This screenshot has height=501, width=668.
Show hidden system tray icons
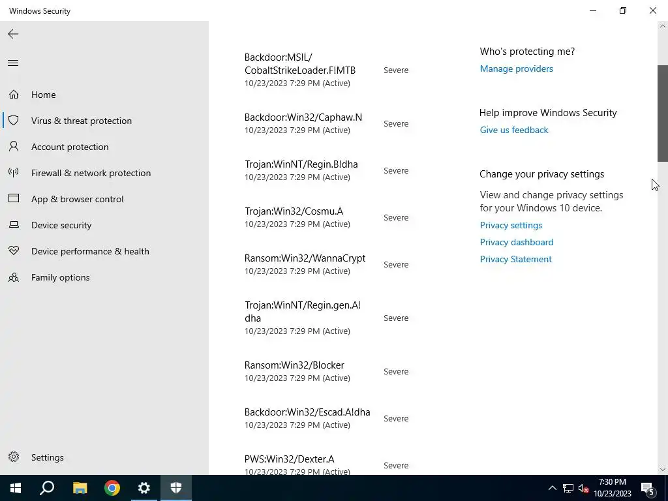point(552,488)
